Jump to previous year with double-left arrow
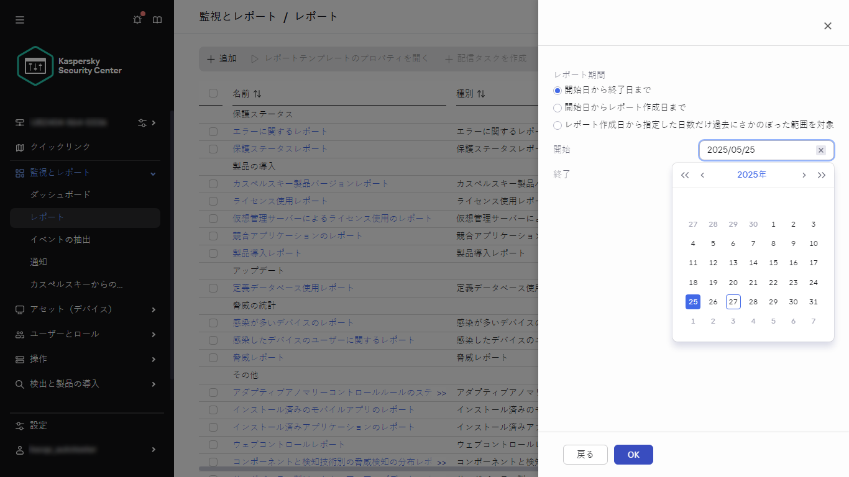Image resolution: width=849 pixels, height=477 pixels. coord(685,175)
